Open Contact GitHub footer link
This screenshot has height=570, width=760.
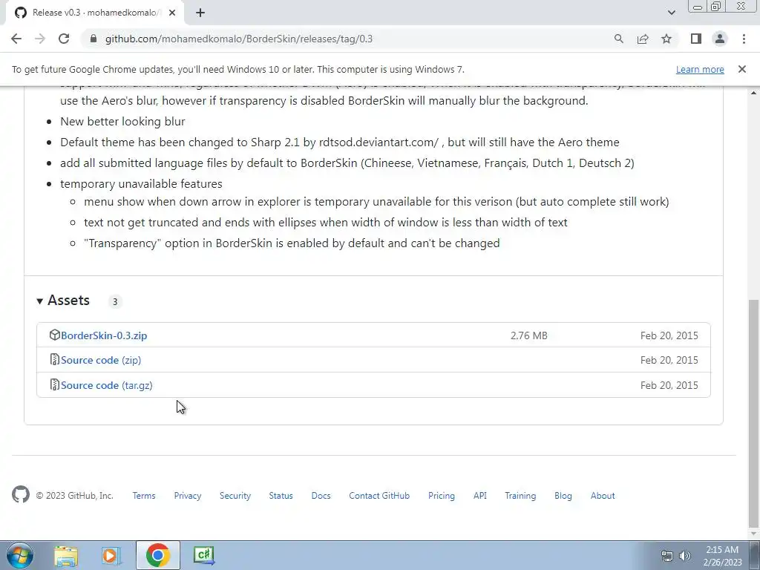point(379,496)
